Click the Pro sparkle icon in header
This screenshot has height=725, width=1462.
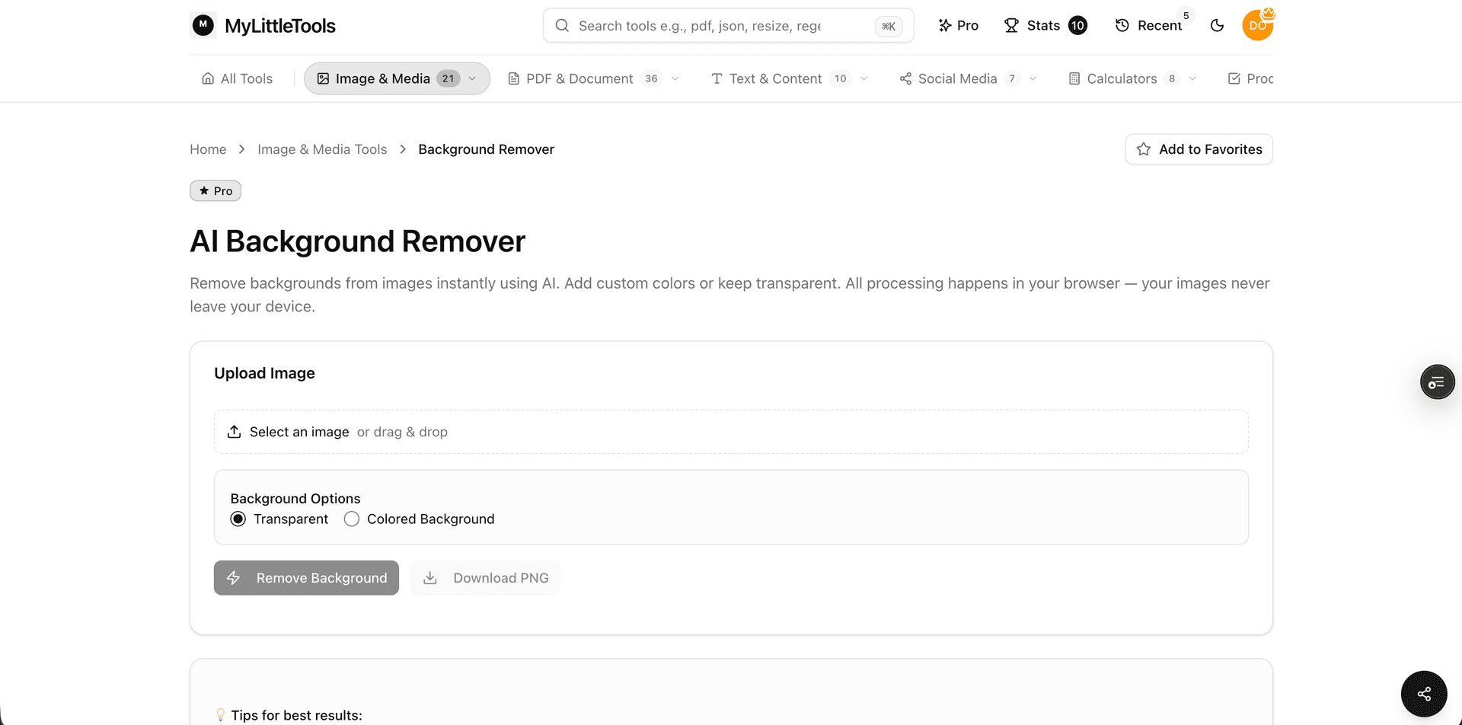click(x=945, y=25)
